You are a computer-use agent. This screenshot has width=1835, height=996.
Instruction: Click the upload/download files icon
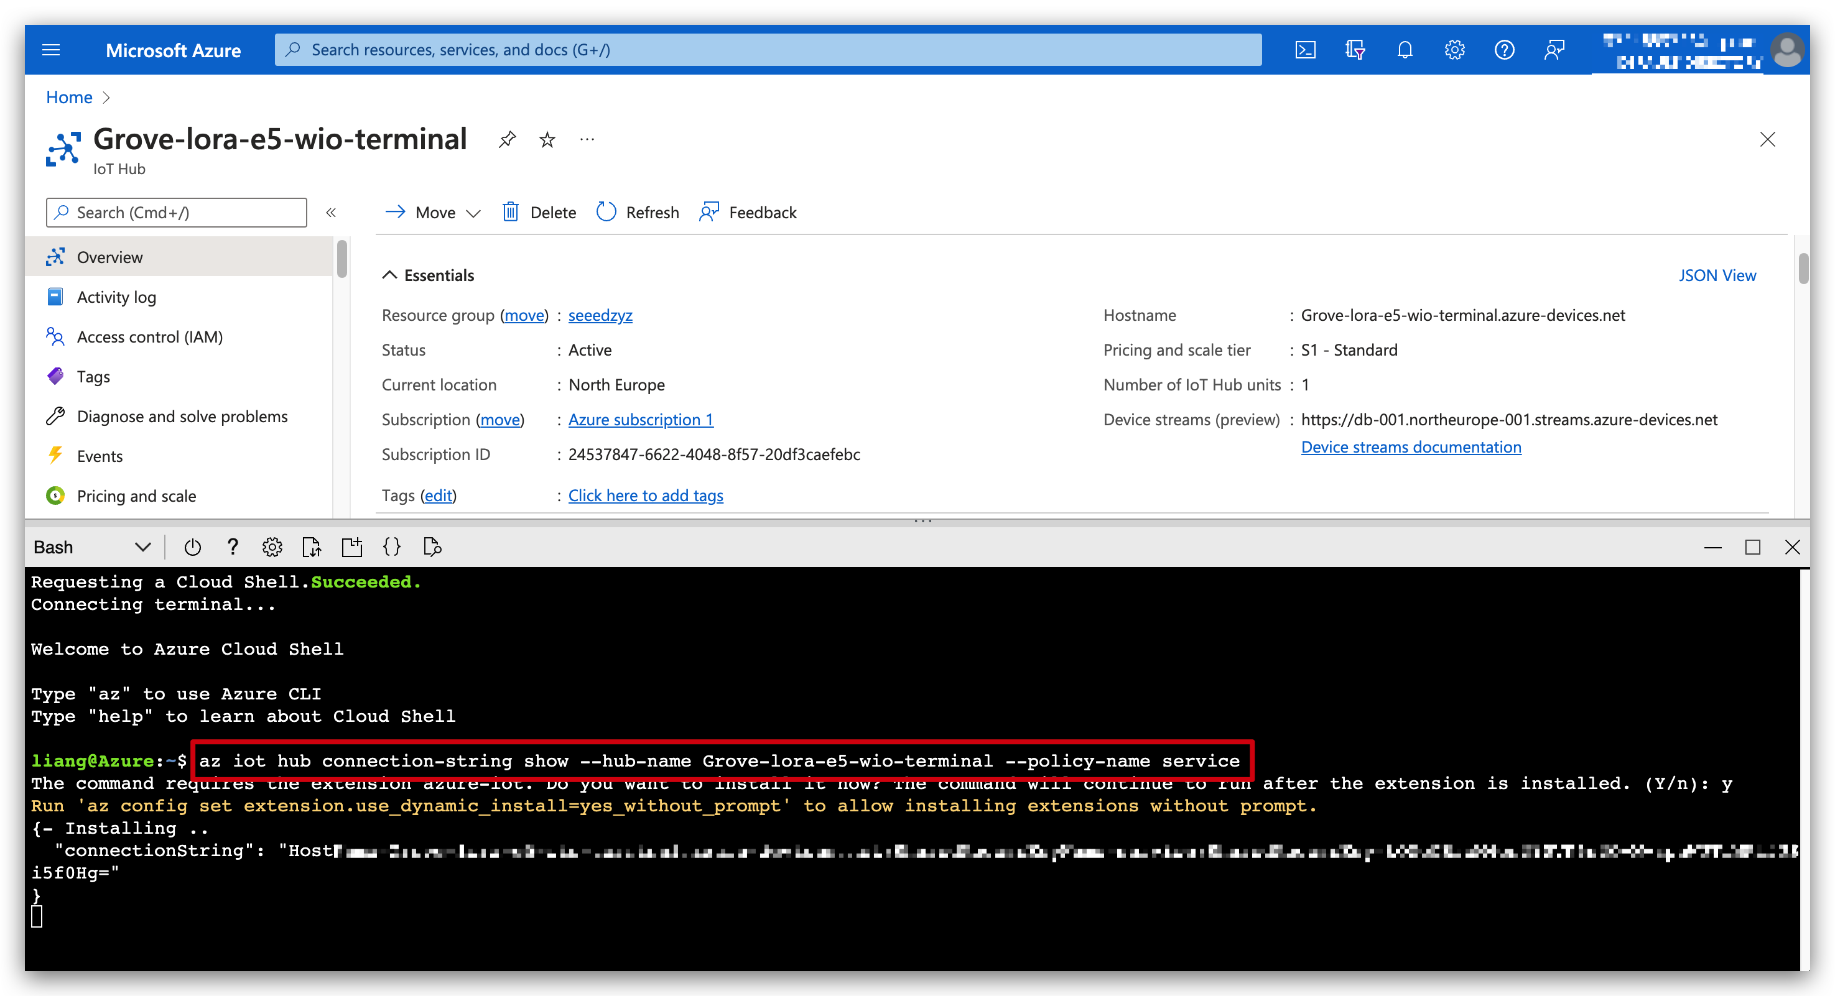click(312, 546)
